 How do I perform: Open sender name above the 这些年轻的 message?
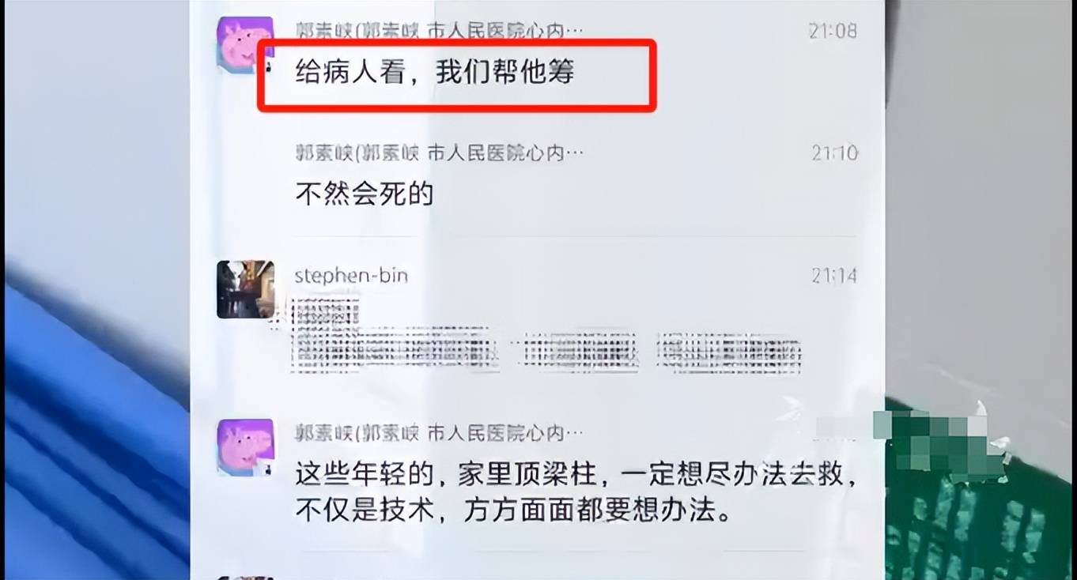tap(440, 432)
